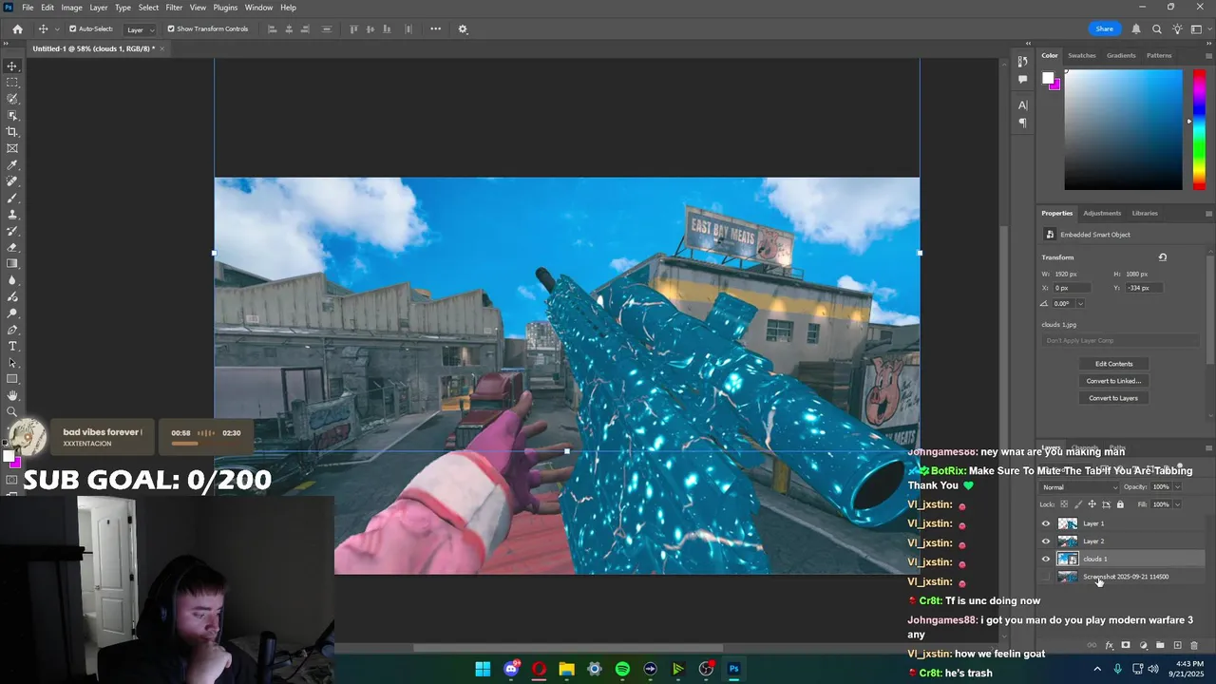
Task: Switch to the Libraries tab
Action: click(x=1145, y=213)
